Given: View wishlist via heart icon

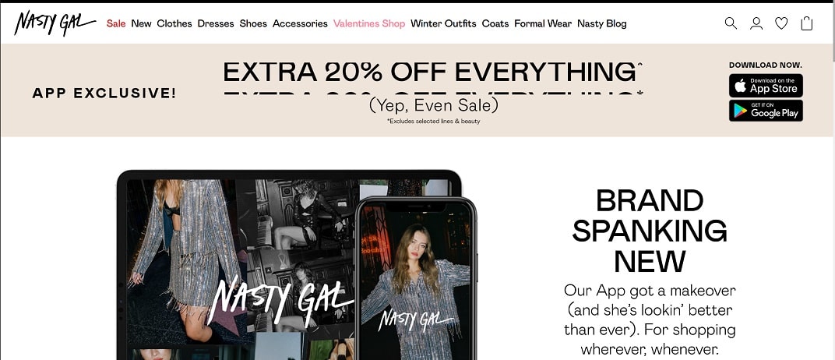Looking at the screenshot, I should [781, 23].
